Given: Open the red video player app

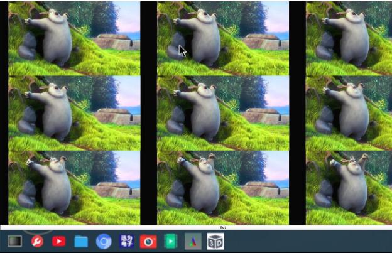Looking at the screenshot, I should coord(59,241).
